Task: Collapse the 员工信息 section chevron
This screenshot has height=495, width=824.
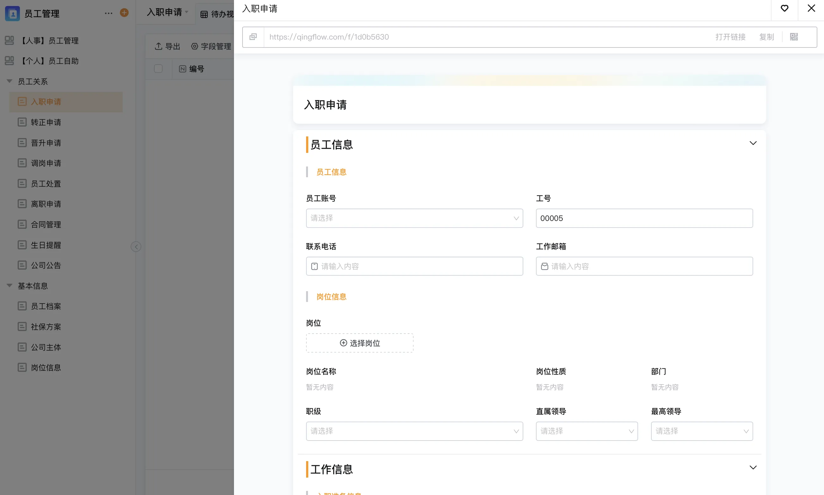Action: (753, 143)
